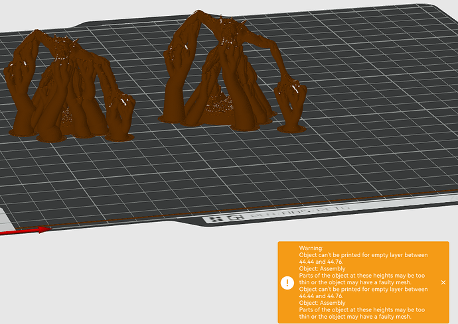Select the right brown hands model
The image size is (458, 324).
(232, 72)
